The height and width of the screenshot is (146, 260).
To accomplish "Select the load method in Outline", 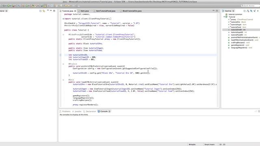I will 243,40.
